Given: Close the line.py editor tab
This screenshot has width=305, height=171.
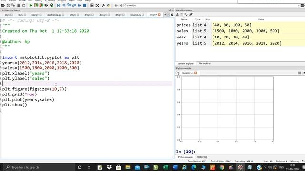Looking at the screenshot, I should pos(159,15).
